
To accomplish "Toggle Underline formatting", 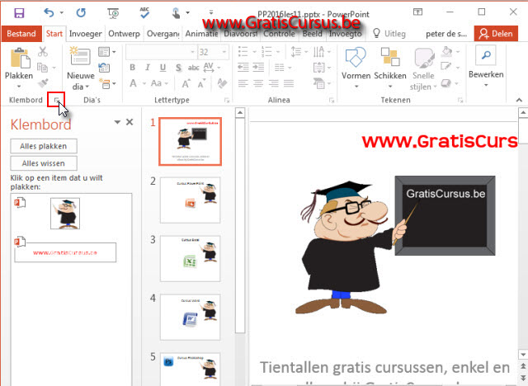I will point(163,68).
